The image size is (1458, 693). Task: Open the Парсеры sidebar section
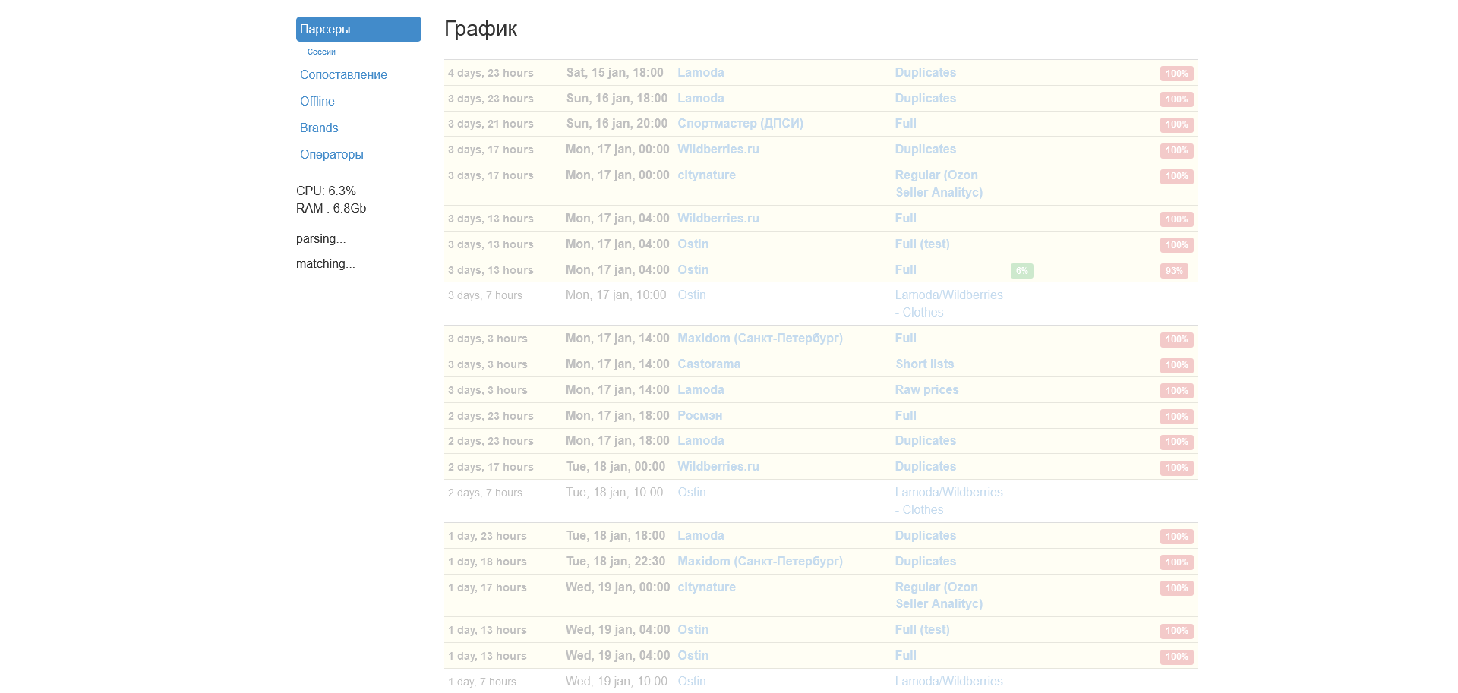tap(358, 30)
